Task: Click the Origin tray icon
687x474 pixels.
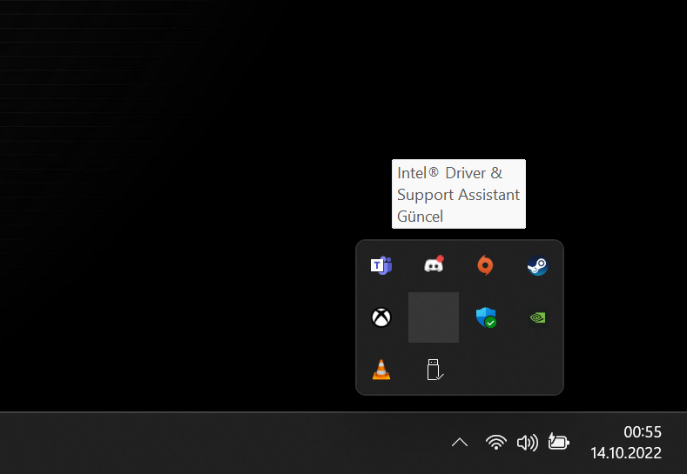Action: tap(485, 265)
